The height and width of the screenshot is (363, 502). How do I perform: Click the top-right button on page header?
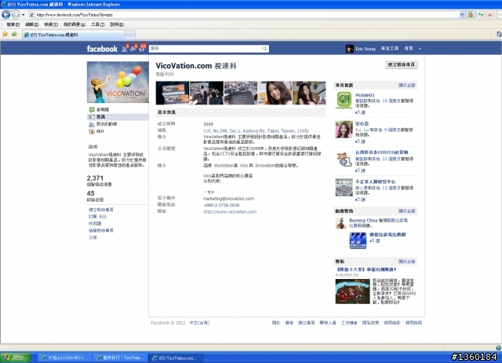point(402,64)
